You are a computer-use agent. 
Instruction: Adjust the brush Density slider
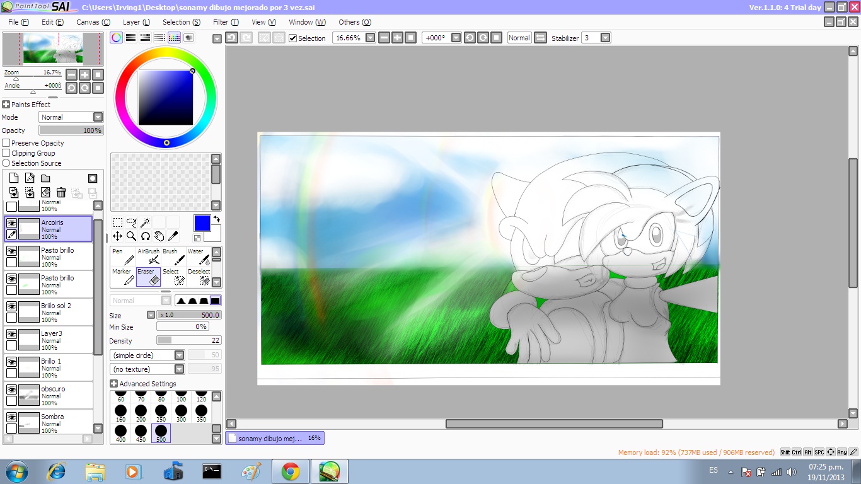pyautogui.click(x=189, y=340)
